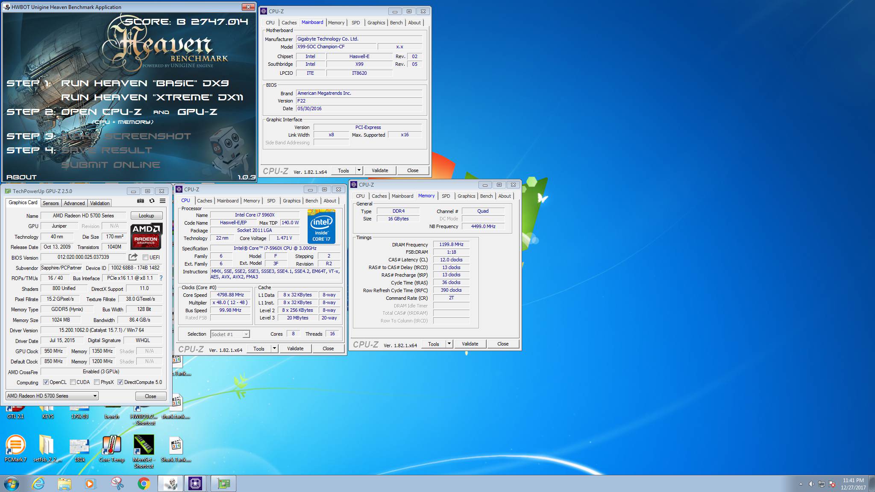Open the GPU-Z hamburger menu
This screenshot has height=492, width=875.
click(162, 201)
